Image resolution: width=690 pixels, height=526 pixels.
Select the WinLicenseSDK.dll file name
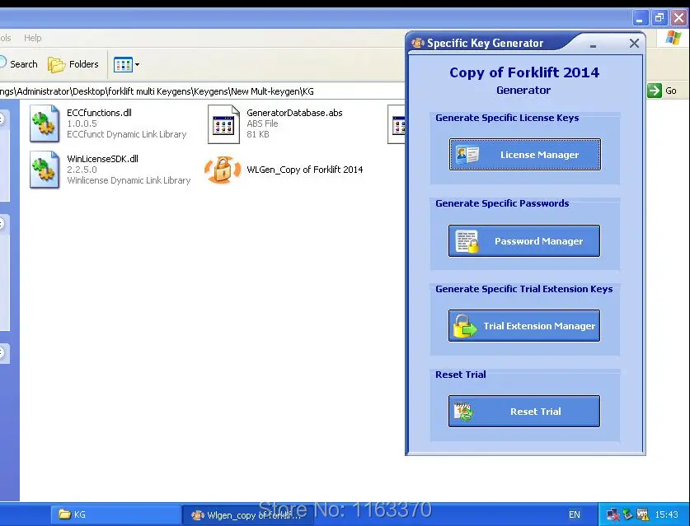102,159
